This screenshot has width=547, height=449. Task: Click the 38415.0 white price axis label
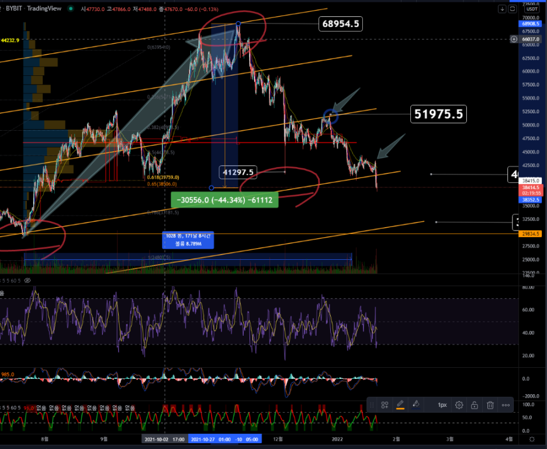530,180
